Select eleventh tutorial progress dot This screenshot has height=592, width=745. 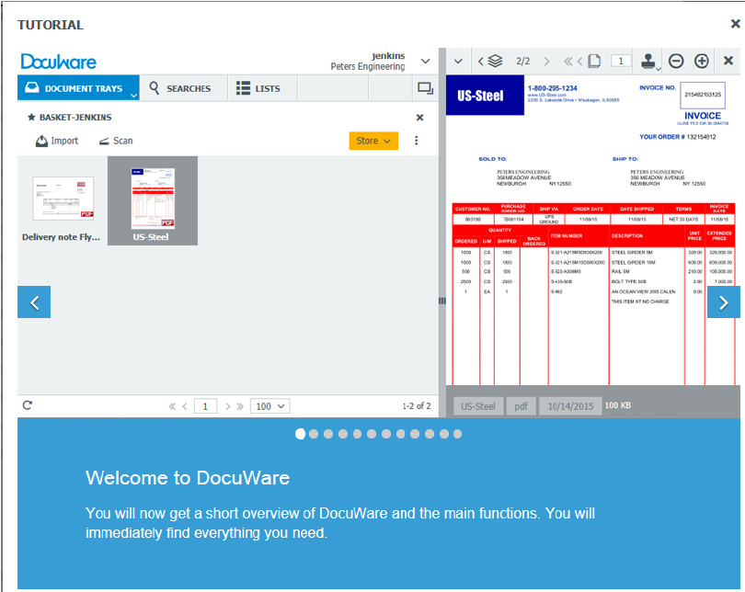pyautogui.click(x=444, y=434)
